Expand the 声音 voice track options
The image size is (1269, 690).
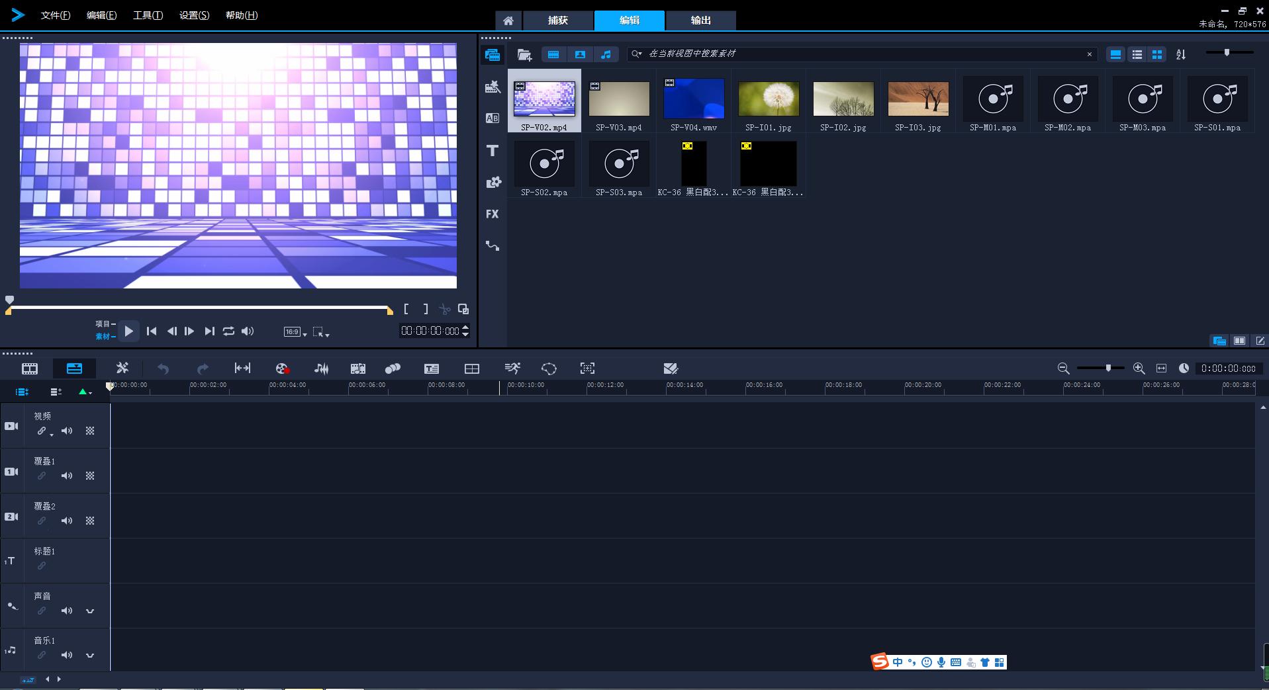(90, 611)
